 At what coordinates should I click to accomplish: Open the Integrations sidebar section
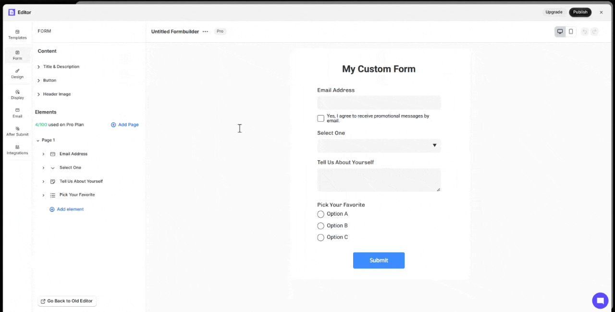[17, 150]
